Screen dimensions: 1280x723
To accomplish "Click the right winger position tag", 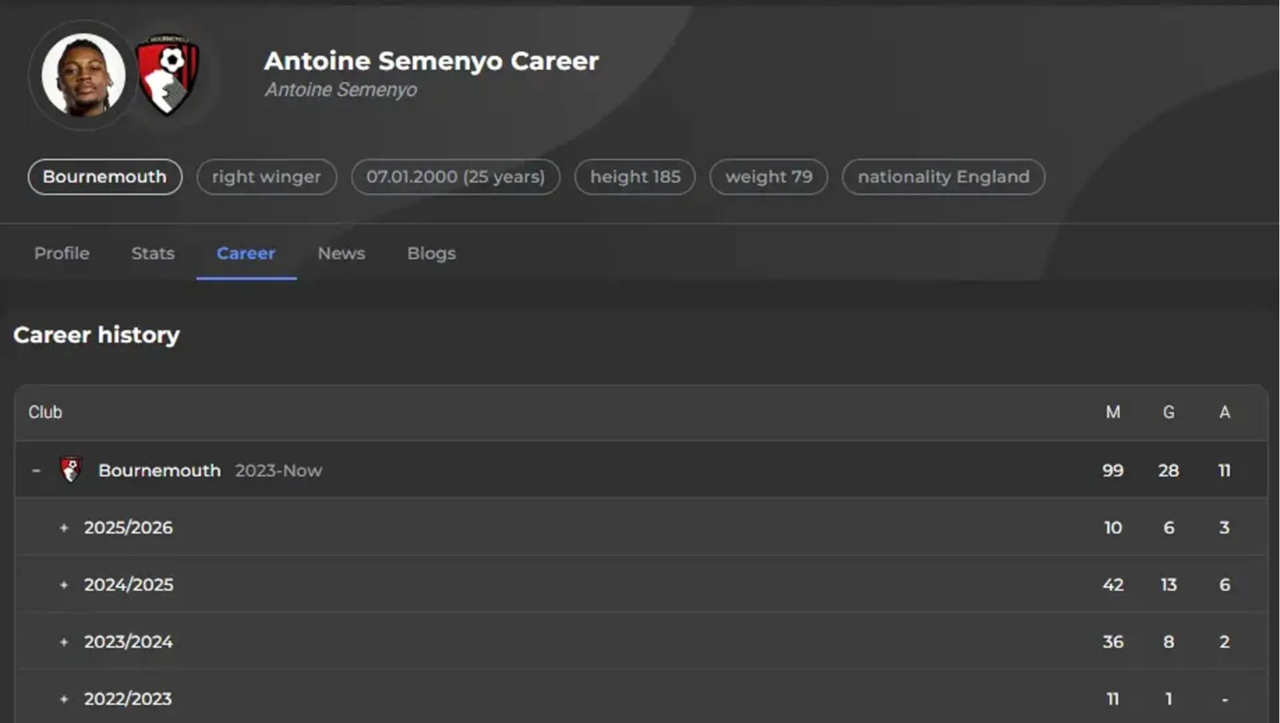I will pyautogui.click(x=267, y=177).
